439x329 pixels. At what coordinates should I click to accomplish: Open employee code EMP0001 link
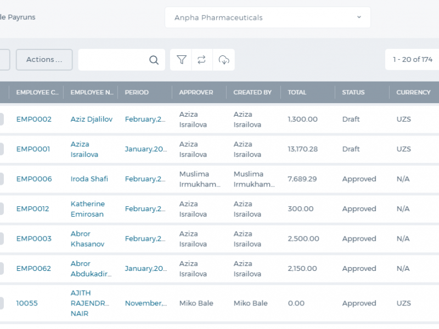tap(33, 149)
